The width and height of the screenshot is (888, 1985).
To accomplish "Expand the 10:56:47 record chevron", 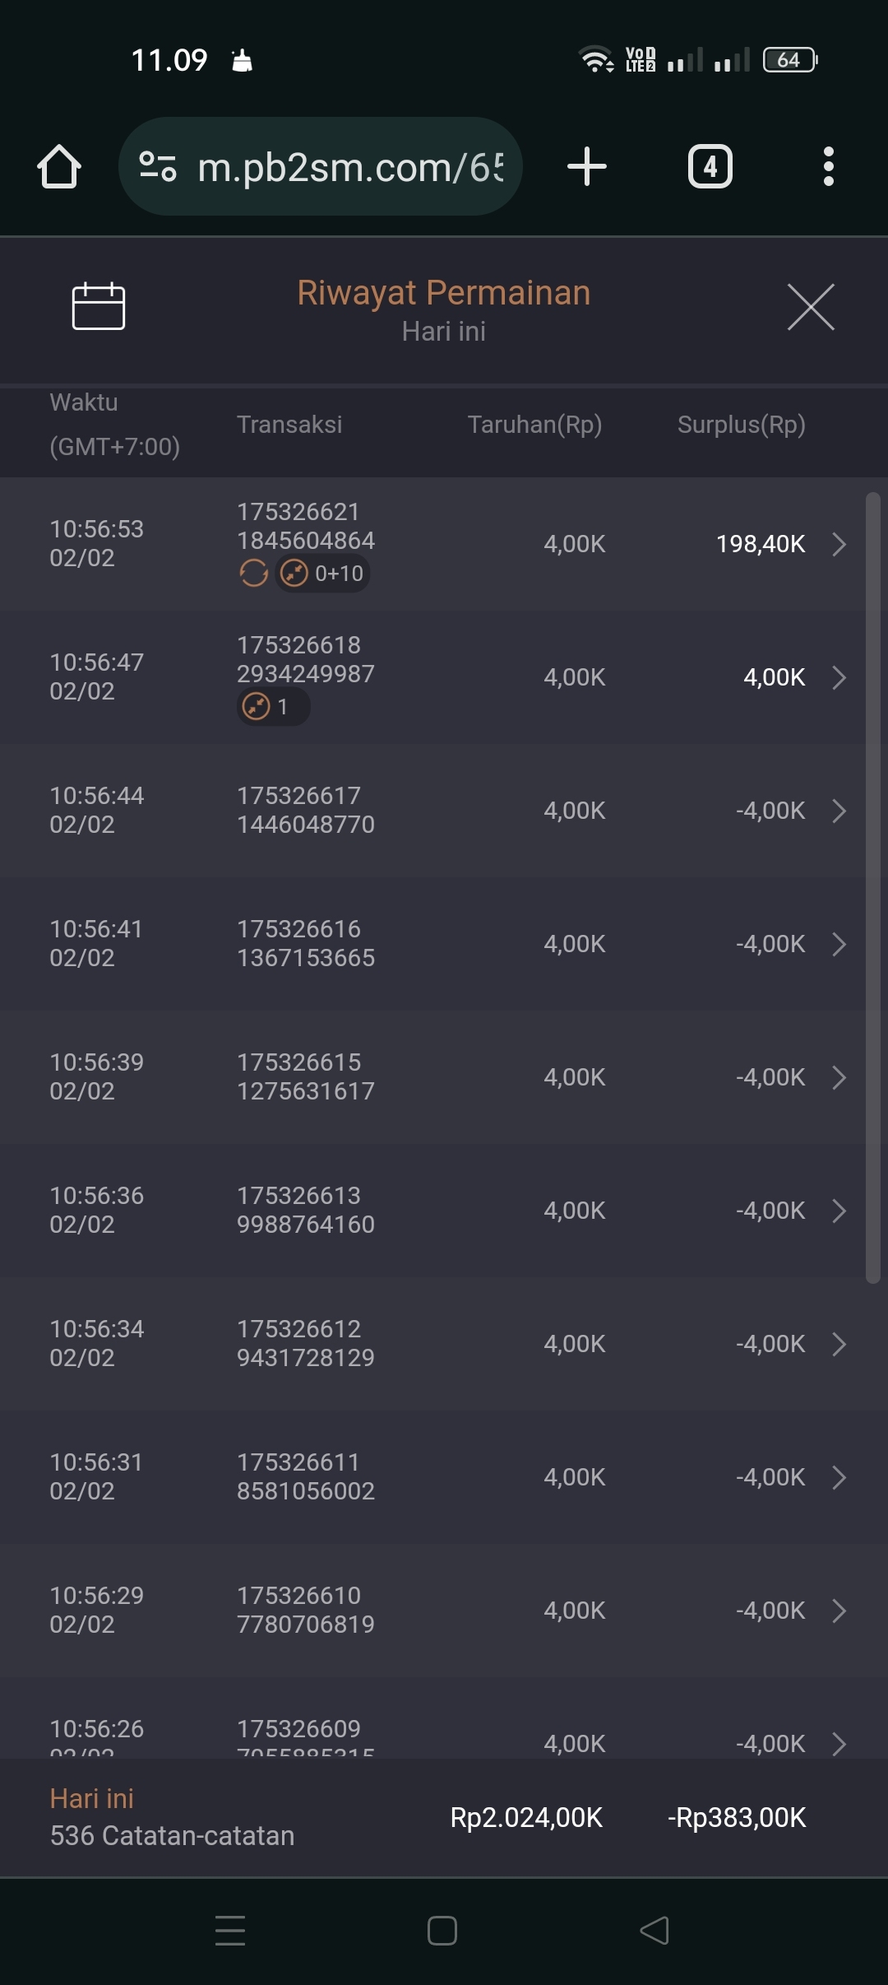I will (839, 677).
